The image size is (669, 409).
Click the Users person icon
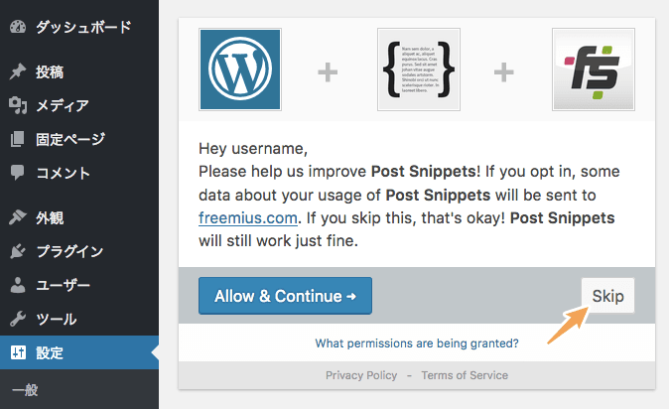point(18,285)
